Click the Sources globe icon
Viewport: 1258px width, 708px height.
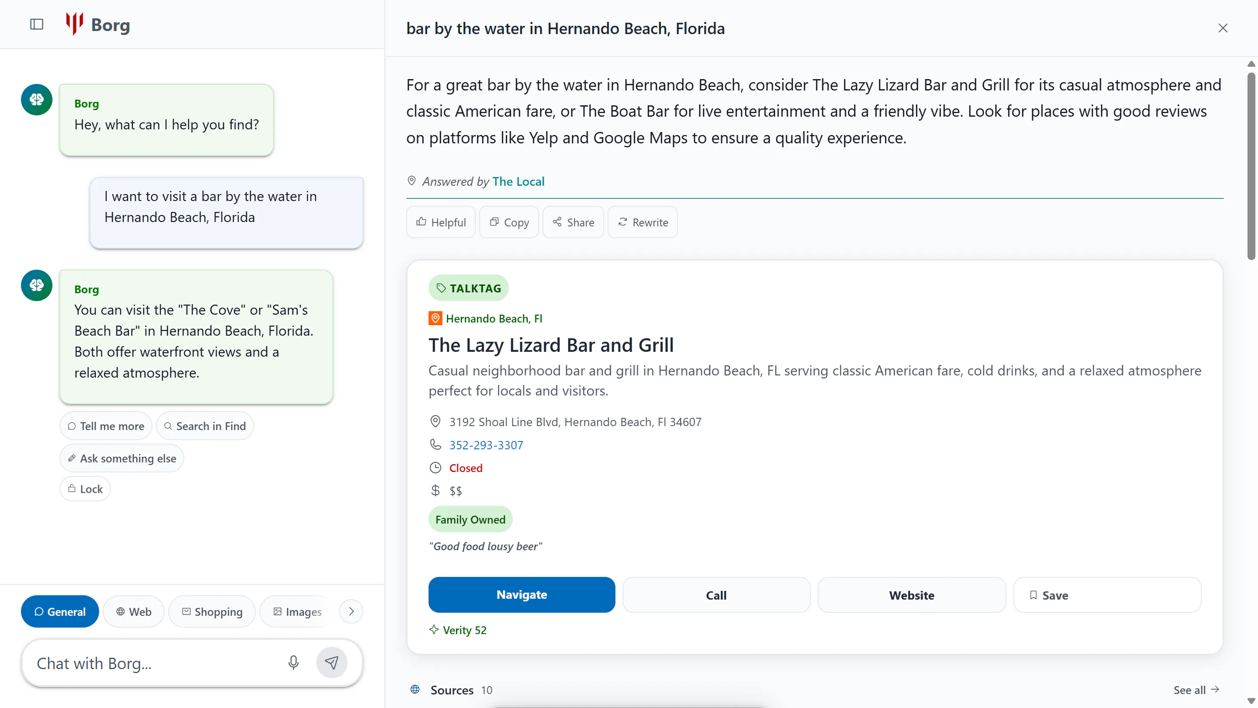(x=415, y=690)
